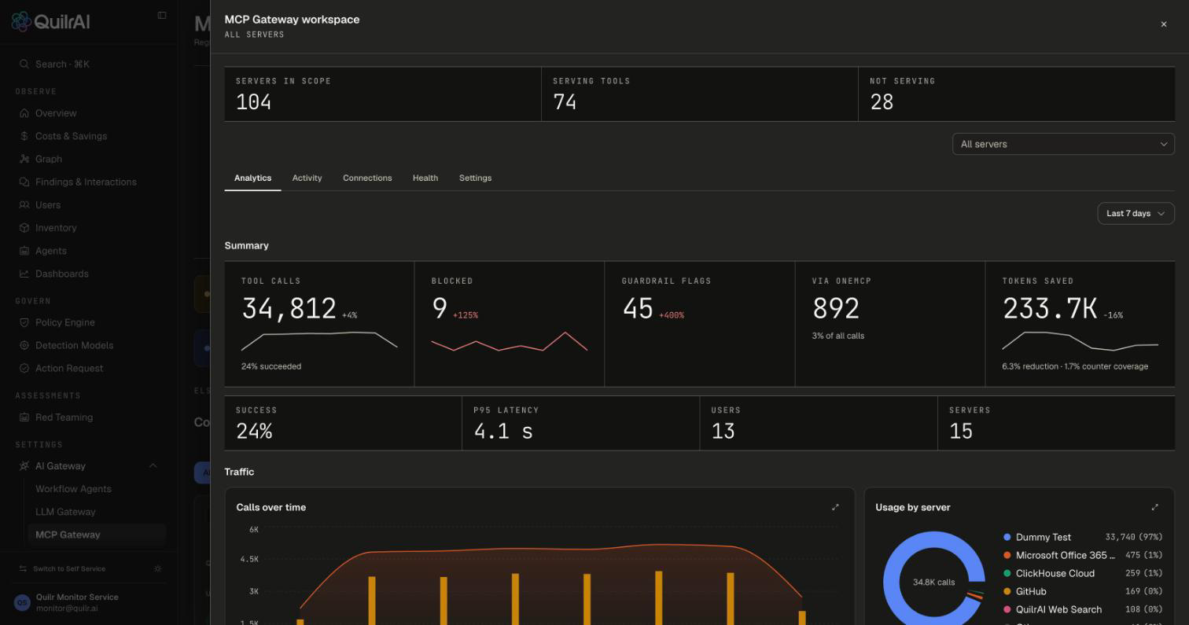Click the Tool Calls 34,812 value

289,308
